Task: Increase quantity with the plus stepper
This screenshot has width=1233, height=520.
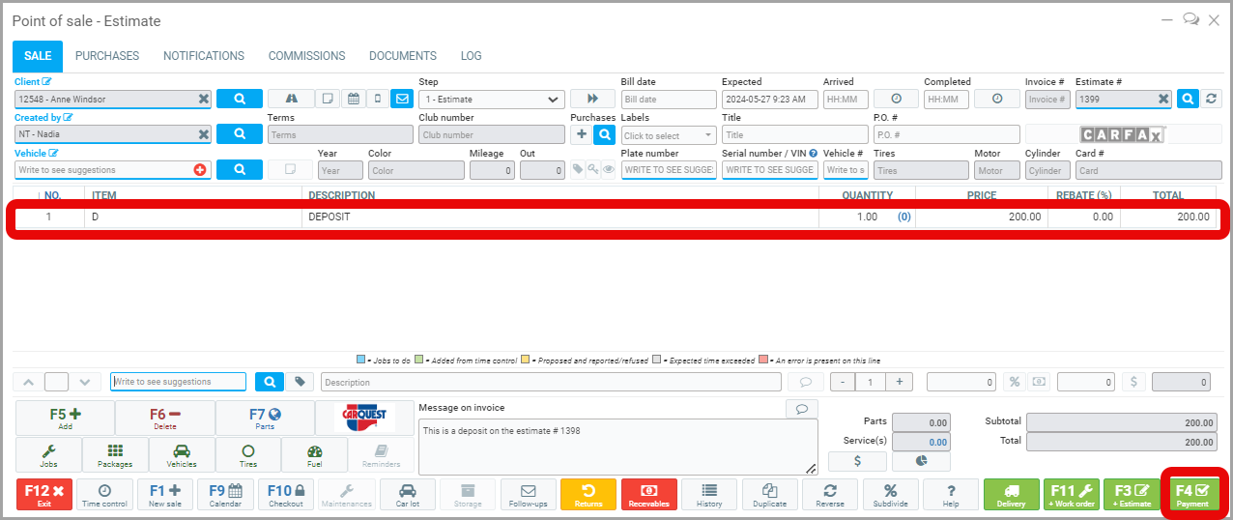Action: (x=899, y=382)
